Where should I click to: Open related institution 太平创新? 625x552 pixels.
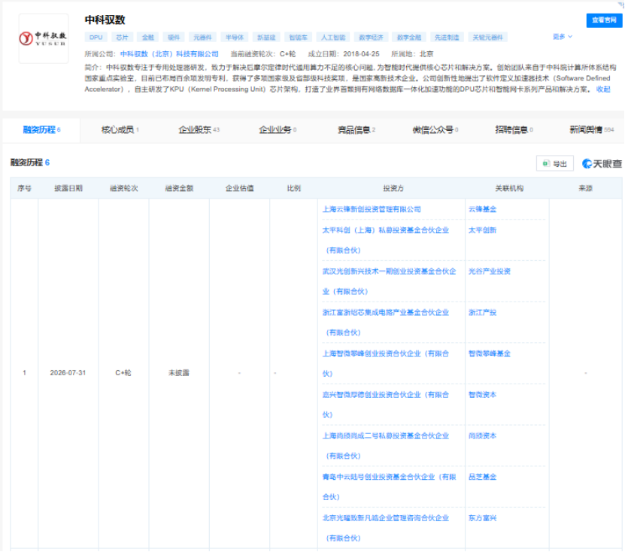[482, 230]
